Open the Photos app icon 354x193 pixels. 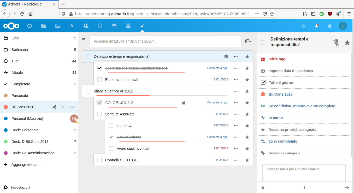click(x=58, y=26)
